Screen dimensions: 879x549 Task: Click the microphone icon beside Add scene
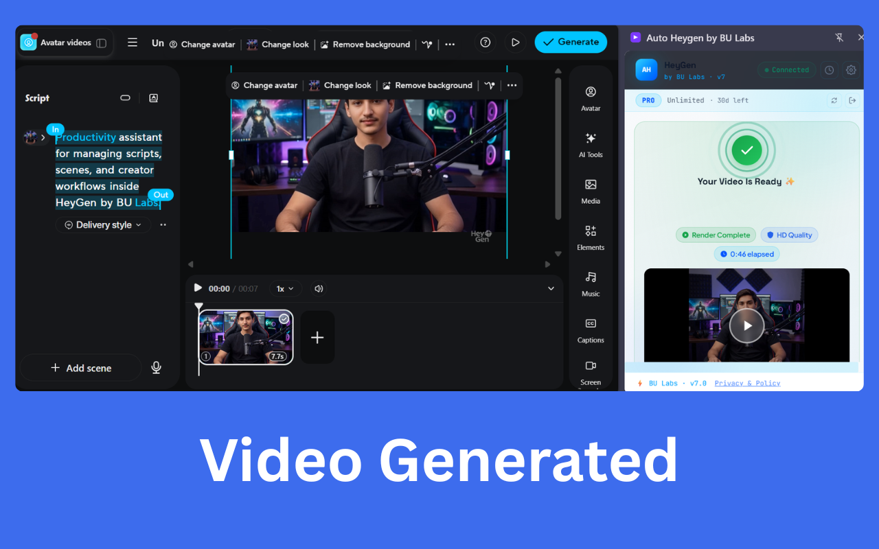156,368
